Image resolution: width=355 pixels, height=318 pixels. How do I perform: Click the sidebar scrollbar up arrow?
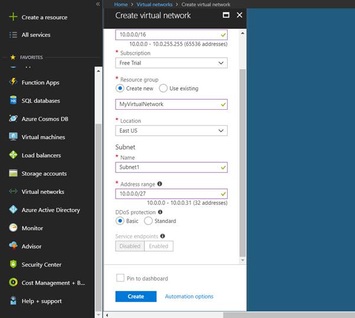pyautogui.click(x=98, y=71)
